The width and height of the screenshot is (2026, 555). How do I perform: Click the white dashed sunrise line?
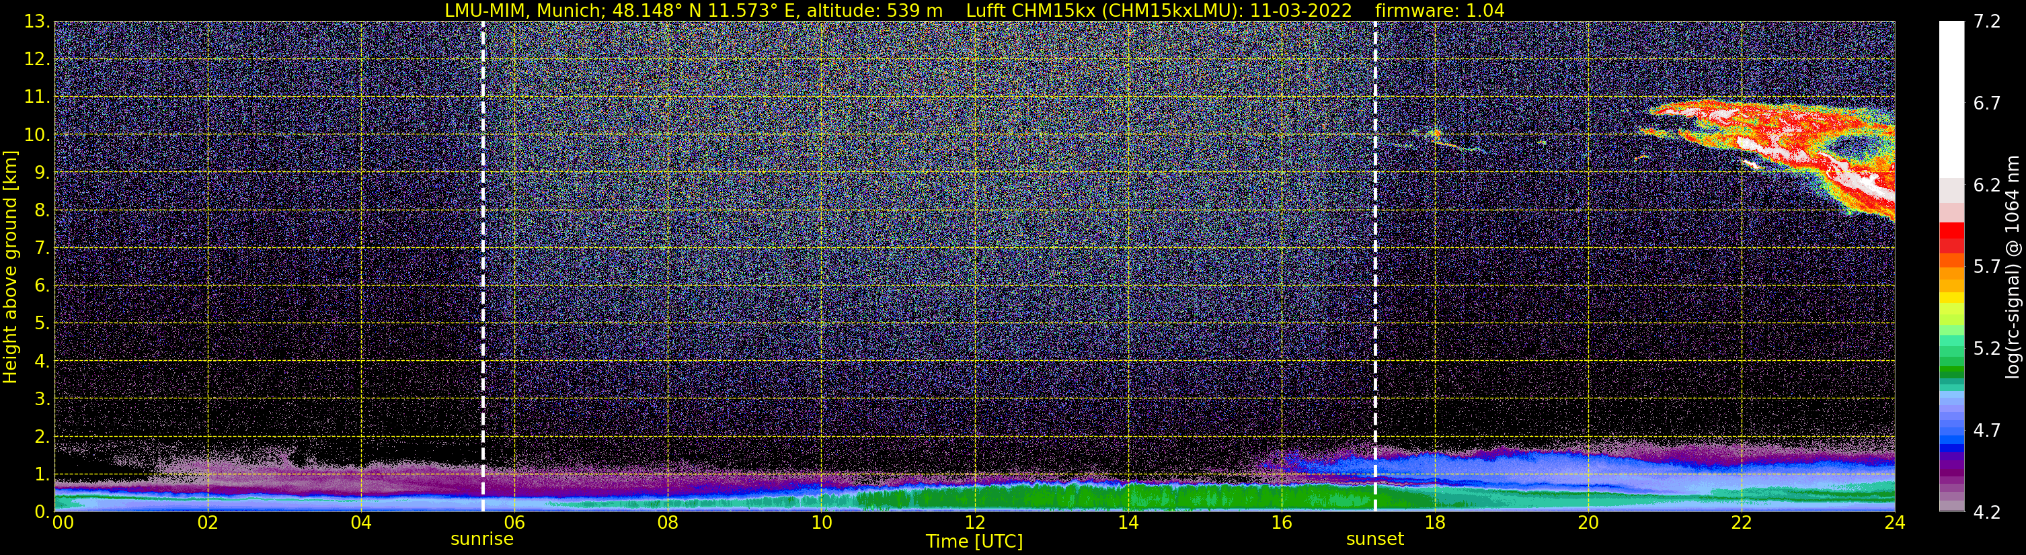(483, 267)
